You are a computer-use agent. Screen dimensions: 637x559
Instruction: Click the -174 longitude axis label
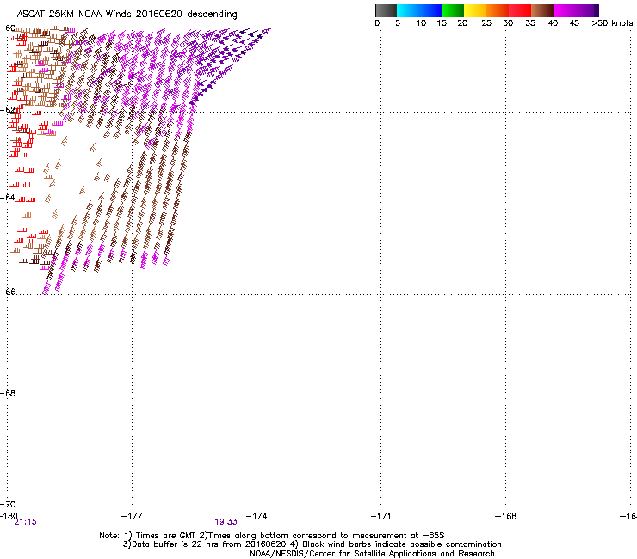[257, 516]
